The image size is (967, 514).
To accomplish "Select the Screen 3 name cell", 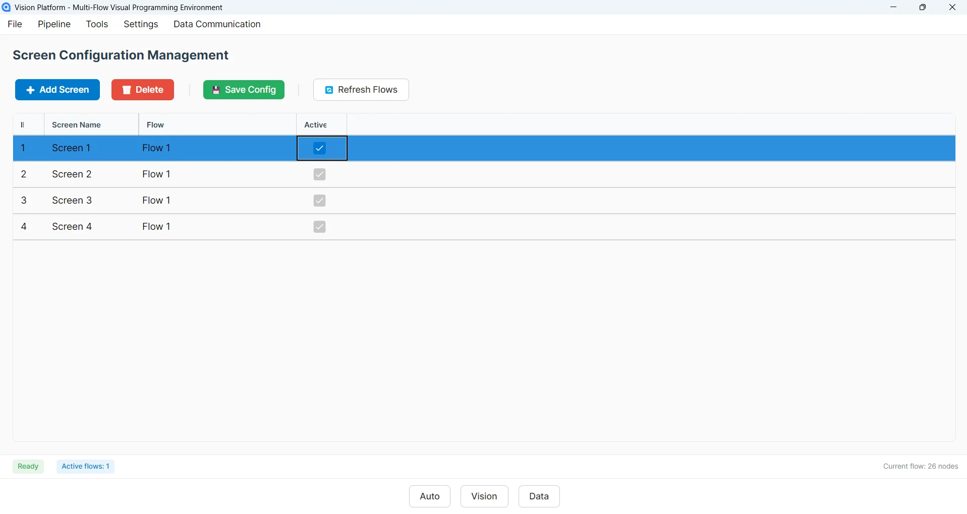I will pyautogui.click(x=91, y=201).
